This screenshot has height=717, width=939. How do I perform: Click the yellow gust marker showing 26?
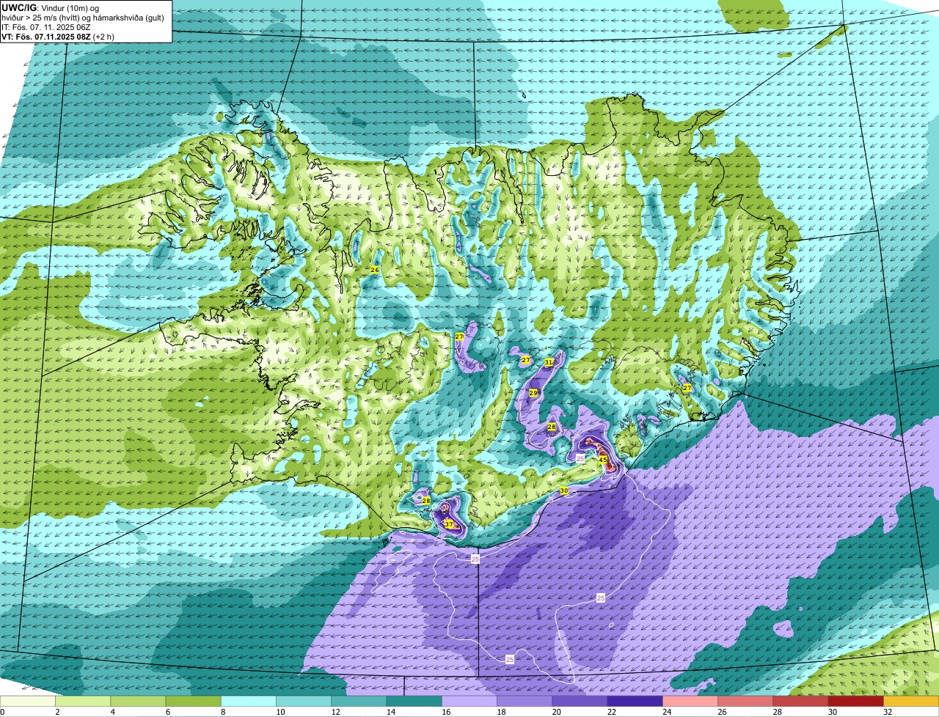click(374, 271)
